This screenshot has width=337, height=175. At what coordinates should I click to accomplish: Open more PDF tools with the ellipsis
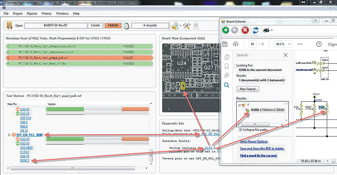tap(300, 44)
